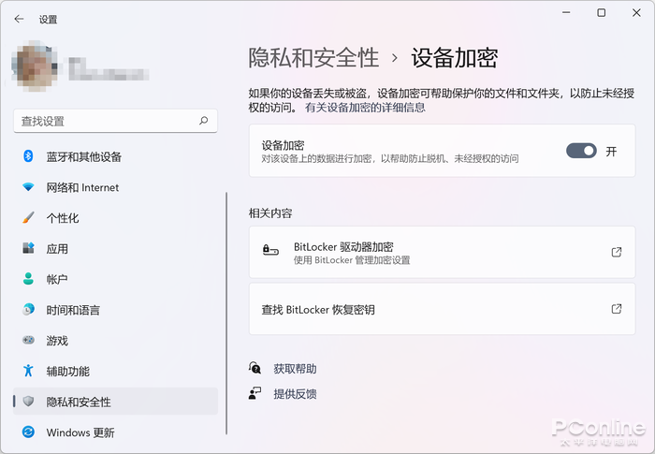The height and width of the screenshot is (454, 655).
Task: Click the Gaming controller icon
Action: click(x=28, y=341)
